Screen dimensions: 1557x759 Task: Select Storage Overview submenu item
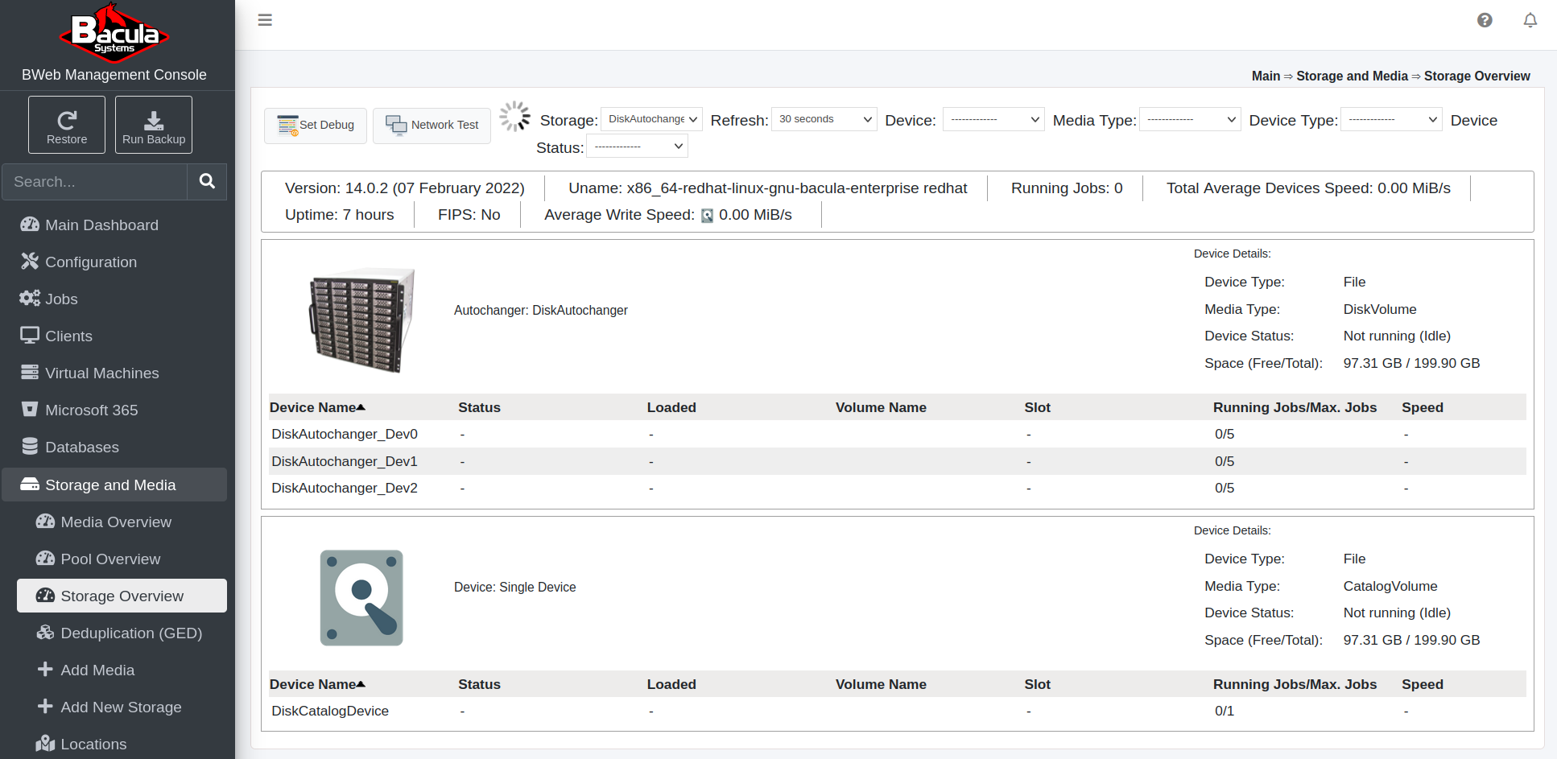[122, 596]
